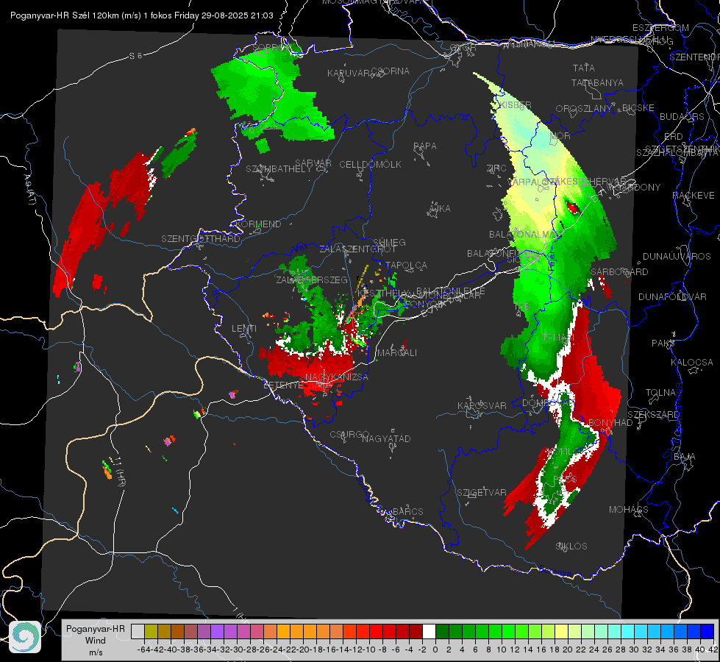
Task: Select the TAPOLCA town label
Action: click(407, 266)
